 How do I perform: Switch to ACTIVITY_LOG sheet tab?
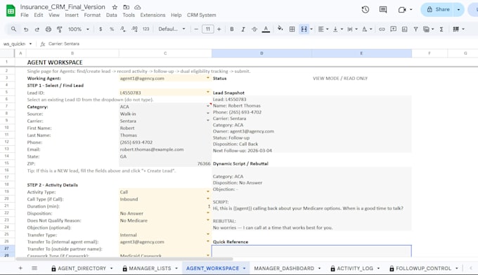355,268
